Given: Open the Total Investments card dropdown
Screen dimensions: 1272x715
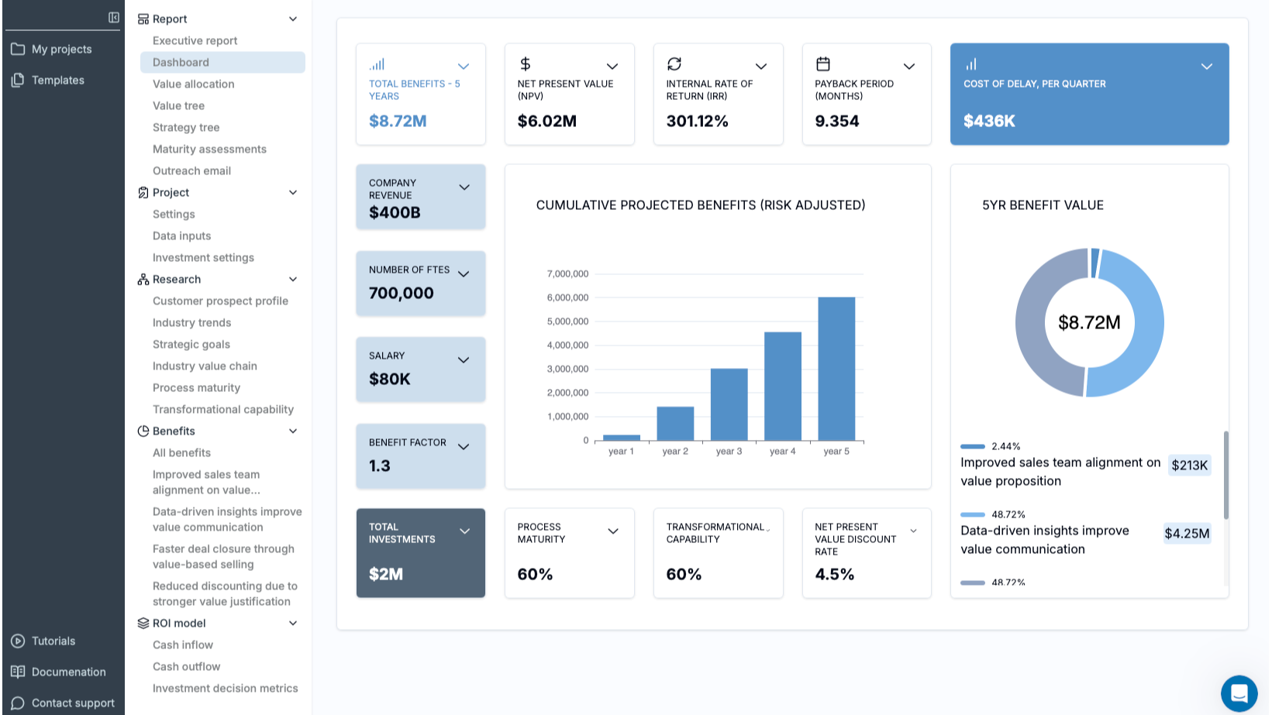Looking at the screenshot, I should tap(464, 531).
